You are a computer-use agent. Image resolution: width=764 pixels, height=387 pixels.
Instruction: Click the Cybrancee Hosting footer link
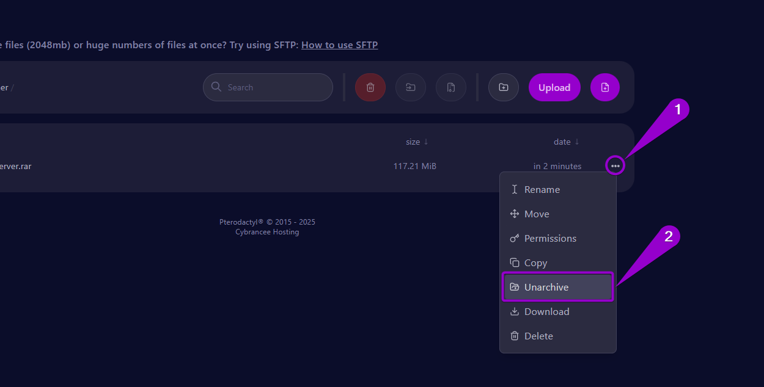(x=267, y=231)
